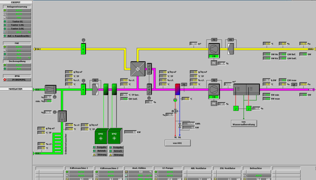Select Befeuchter column header
Image resolution: width=316 pixels, height=180 pixels.
(257, 168)
